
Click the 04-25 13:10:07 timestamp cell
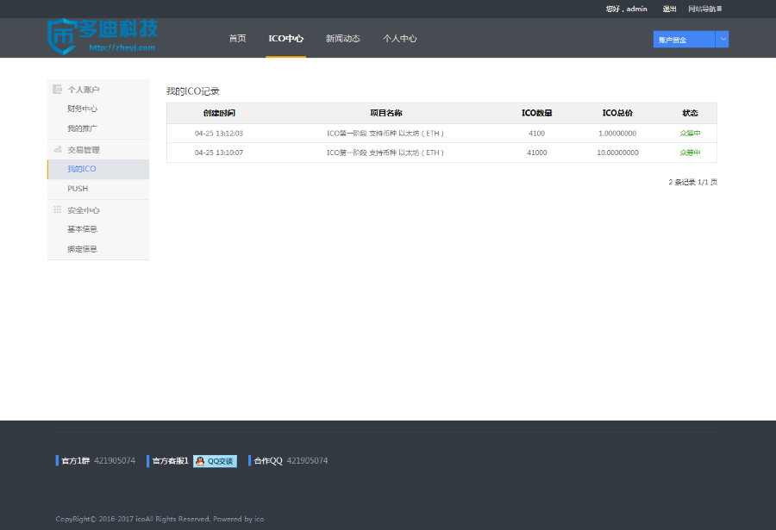219,153
